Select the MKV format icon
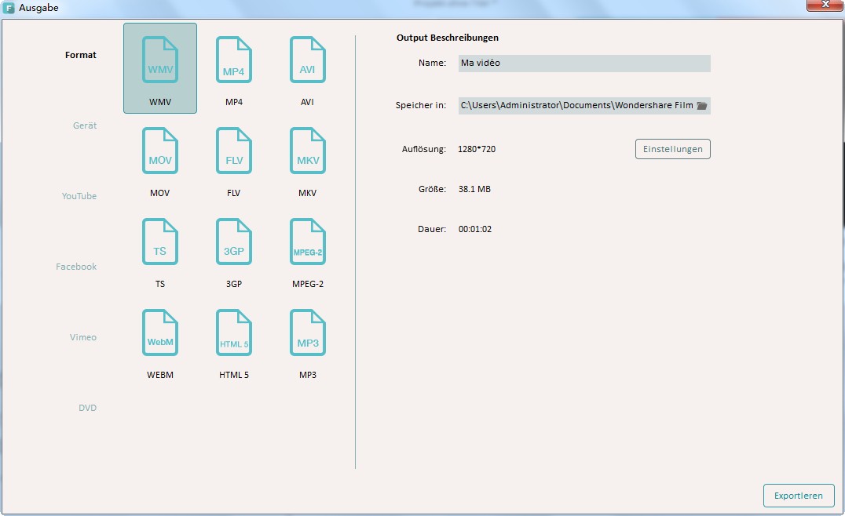The image size is (845, 516). [308, 151]
